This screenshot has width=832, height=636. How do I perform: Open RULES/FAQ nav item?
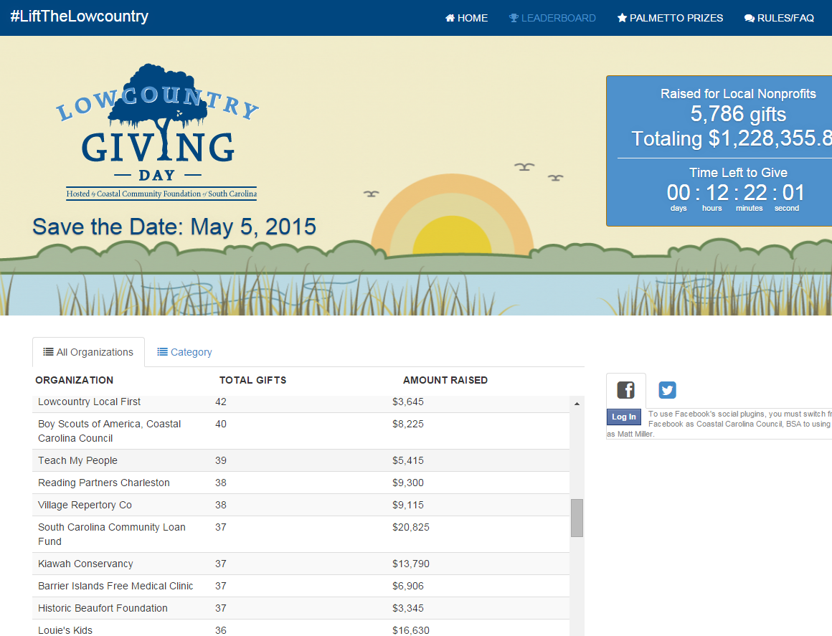coord(779,18)
